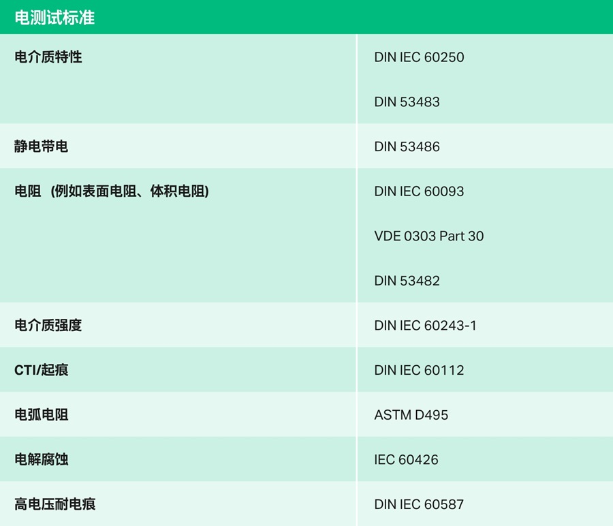
Task: Select the DIN IEC 60112 entry
Action: click(419, 371)
